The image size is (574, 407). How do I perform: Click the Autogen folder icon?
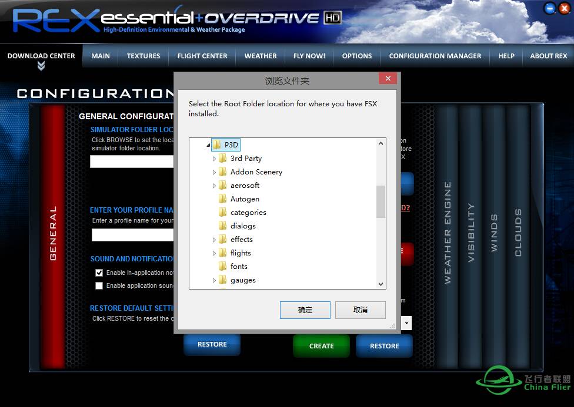tap(223, 199)
